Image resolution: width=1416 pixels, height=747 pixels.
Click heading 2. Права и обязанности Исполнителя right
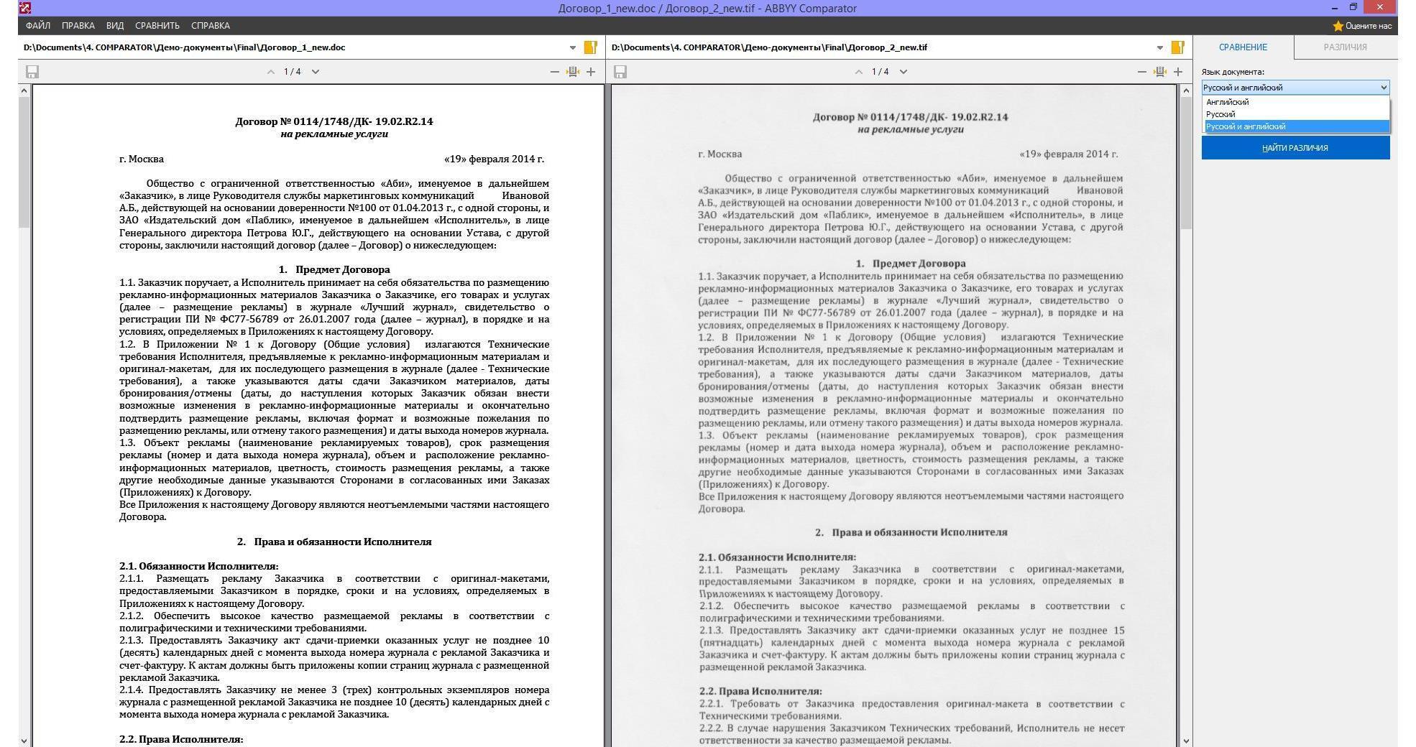(x=911, y=532)
